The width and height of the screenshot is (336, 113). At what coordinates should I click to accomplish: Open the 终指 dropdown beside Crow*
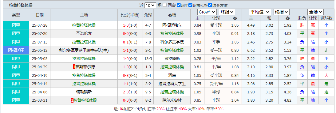coord(227,12)
